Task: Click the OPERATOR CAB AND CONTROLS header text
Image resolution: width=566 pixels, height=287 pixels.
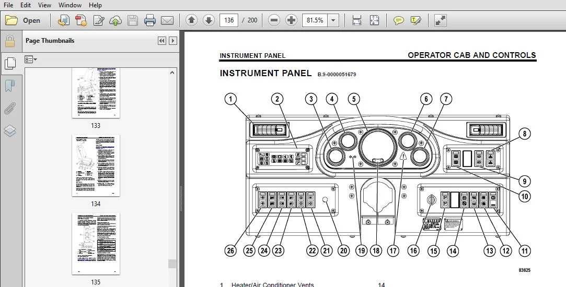Action: (472, 55)
